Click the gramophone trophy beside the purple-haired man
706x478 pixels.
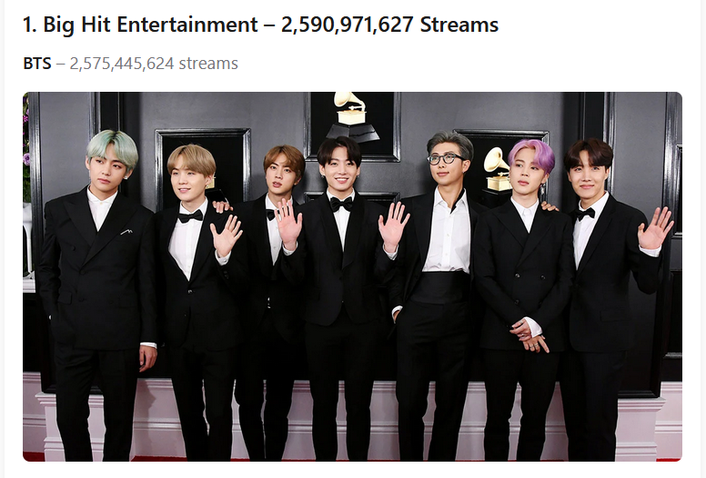[x=499, y=169]
